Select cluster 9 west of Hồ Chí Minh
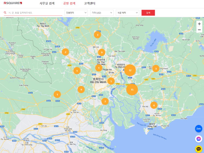The image size is (204, 153). pos(81,89)
